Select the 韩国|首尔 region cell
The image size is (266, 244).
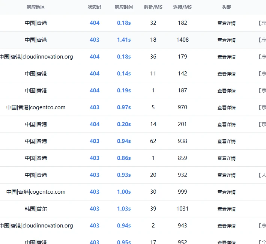coord(36,209)
